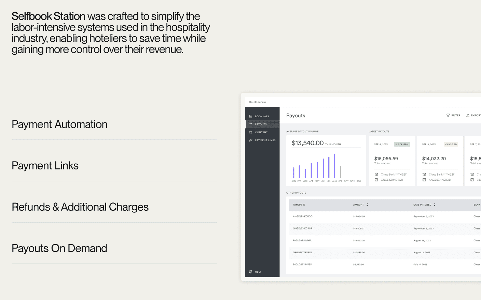Expand the Payment Links feature section
481x300 pixels.
coord(45,166)
